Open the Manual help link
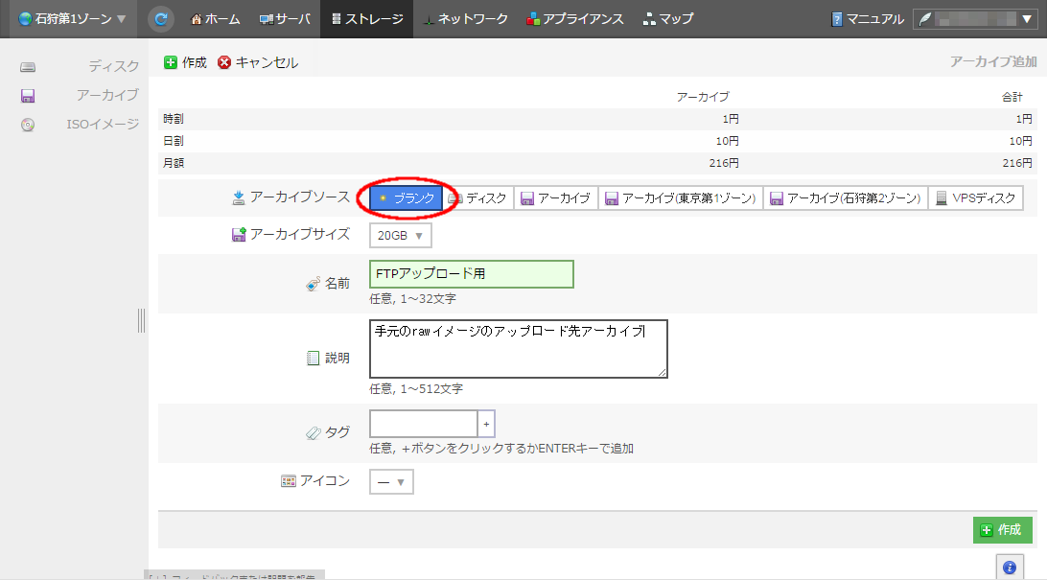 [867, 18]
